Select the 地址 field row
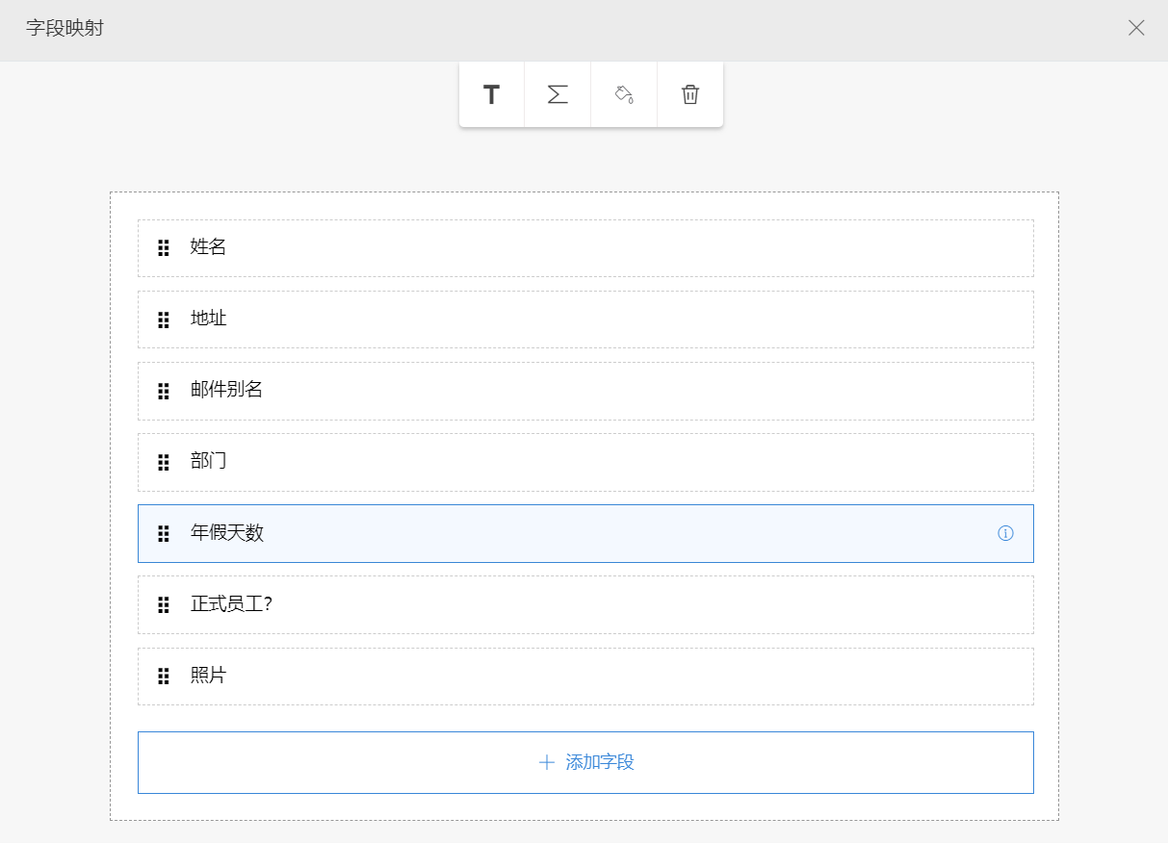The image size is (1168, 843). pyautogui.click(x=585, y=319)
